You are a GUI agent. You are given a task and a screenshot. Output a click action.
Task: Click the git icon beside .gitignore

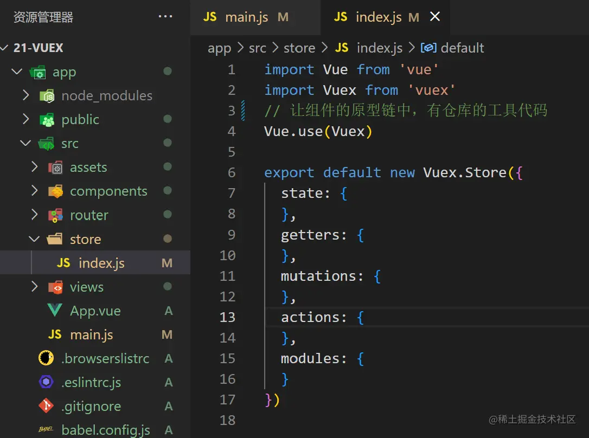pyautogui.click(x=46, y=406)
